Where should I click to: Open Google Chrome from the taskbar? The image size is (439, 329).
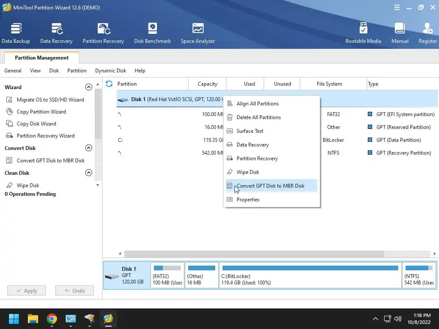(x=52, y=319)
